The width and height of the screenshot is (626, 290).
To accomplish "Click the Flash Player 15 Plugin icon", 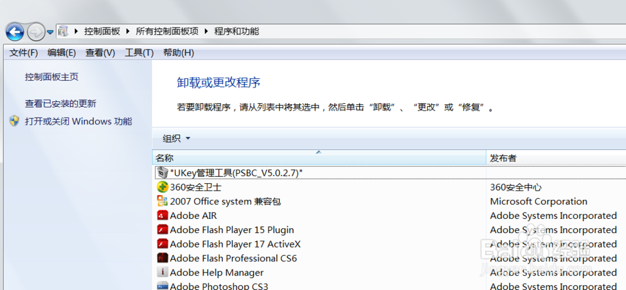I will 163,230.
